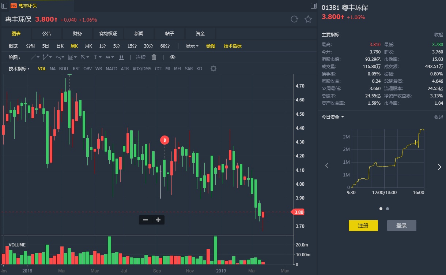446x275 pixels.
Task: Delete drawings with trash icon
Action: [x=154, y=57]
